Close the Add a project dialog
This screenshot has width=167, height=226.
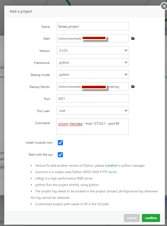coord(164,6)
